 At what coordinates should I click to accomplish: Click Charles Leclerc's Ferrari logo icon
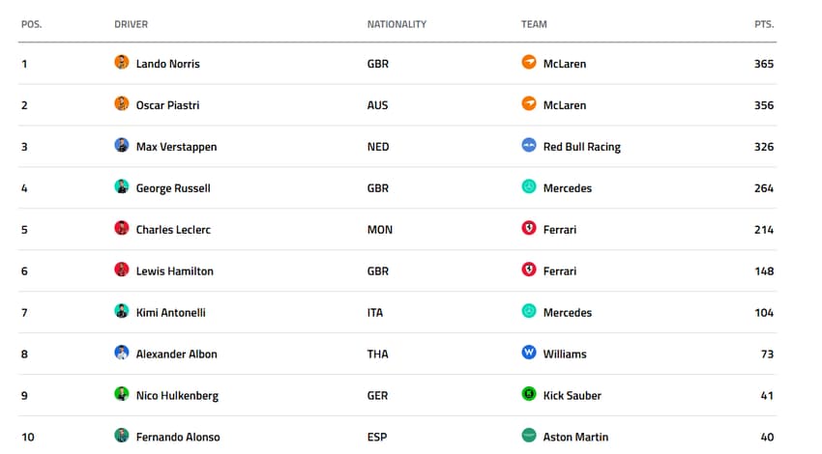529,229
